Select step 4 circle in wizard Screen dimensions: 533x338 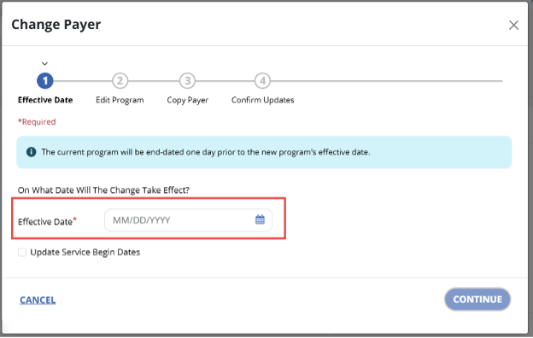262,81
